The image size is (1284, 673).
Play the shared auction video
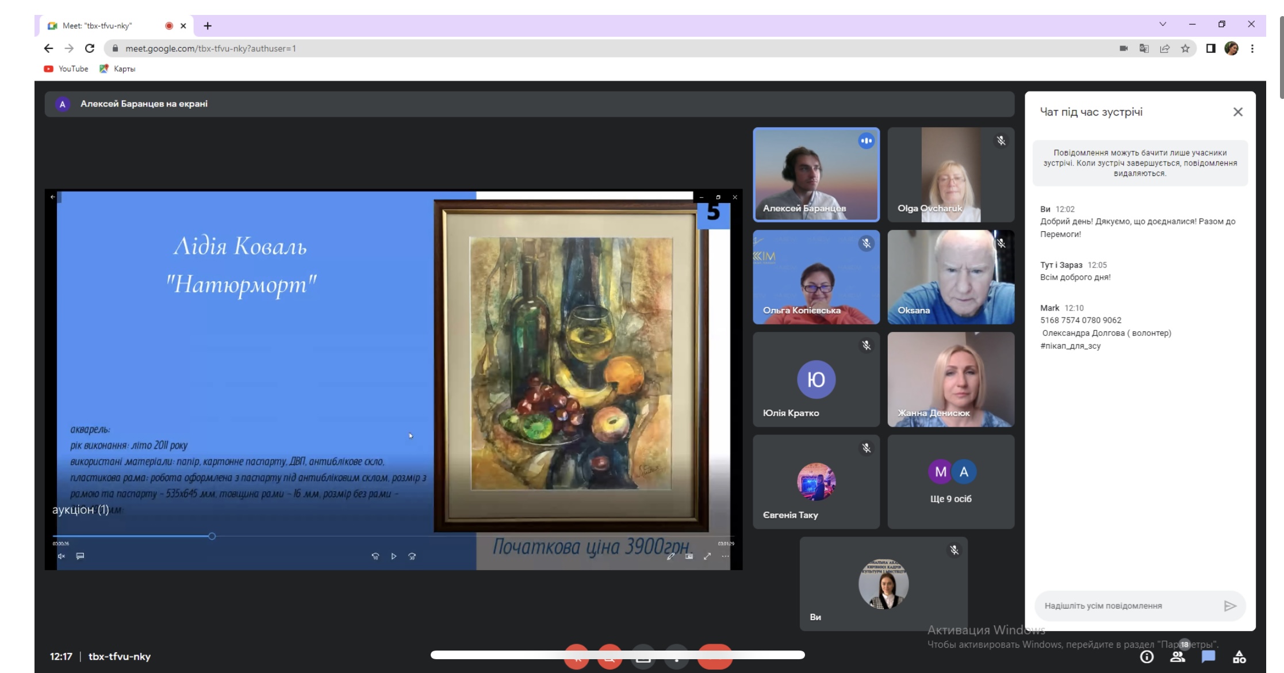point(393,556)
